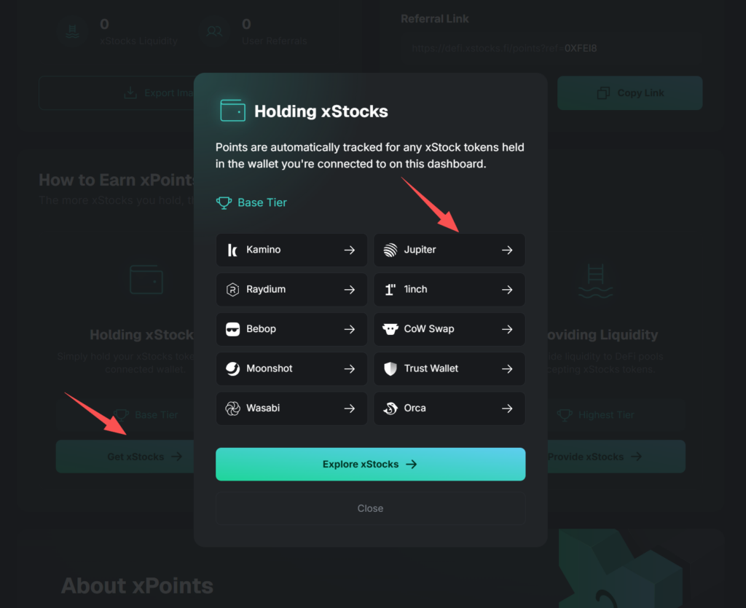The height and width of the screenshot is (608, 746).
Task: Click the CoW Swap cow icon
Action: point(390,329)
